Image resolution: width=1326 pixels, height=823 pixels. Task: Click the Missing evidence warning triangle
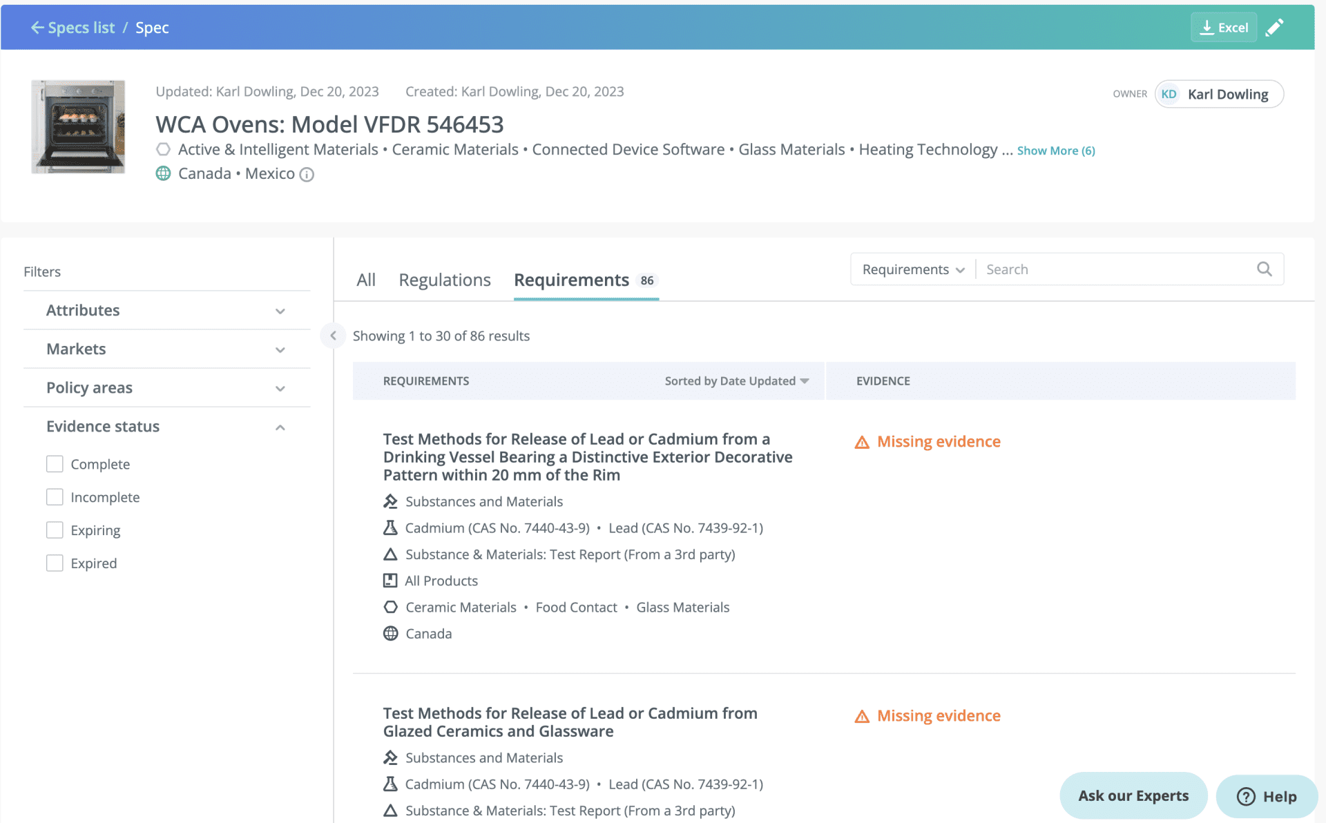861,441
